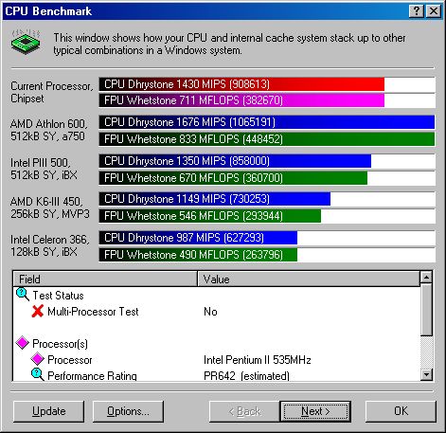Viewport: 446px width, 433px height.
Task: Click the Field column header
Action: click(105, 279)
